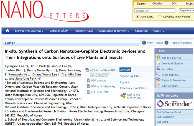Viewport: 194px width, 126px height.
Task: Click the Download Citation icon
Action: coord(158,63)
